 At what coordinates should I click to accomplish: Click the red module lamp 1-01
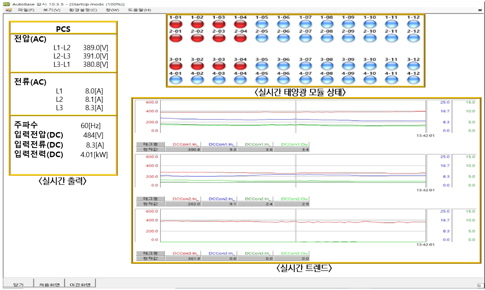pos(175,24)
